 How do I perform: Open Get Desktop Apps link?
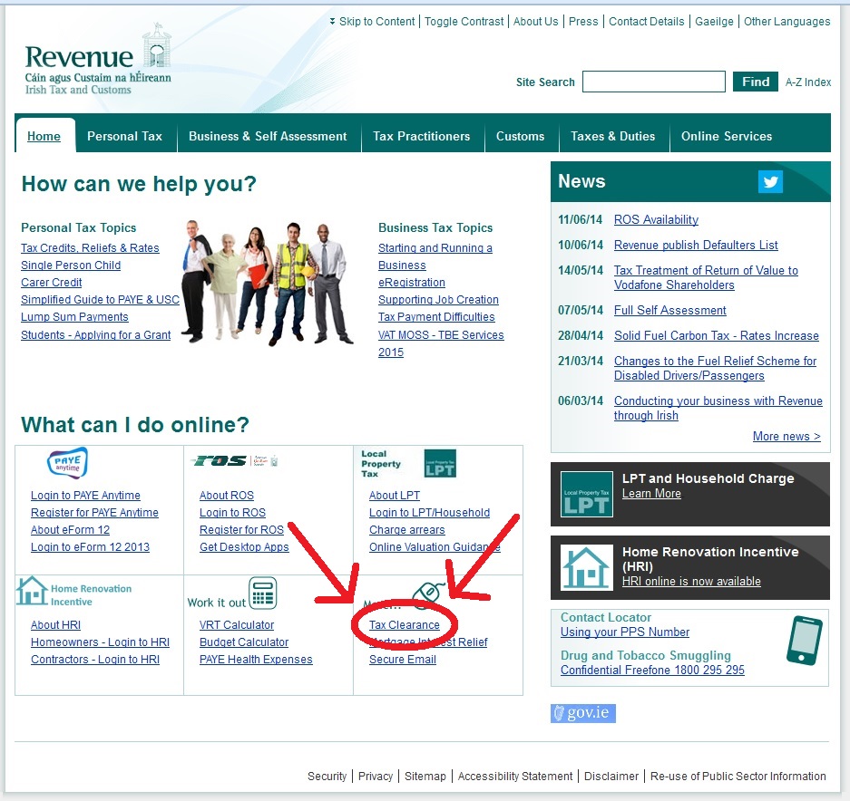244,547
